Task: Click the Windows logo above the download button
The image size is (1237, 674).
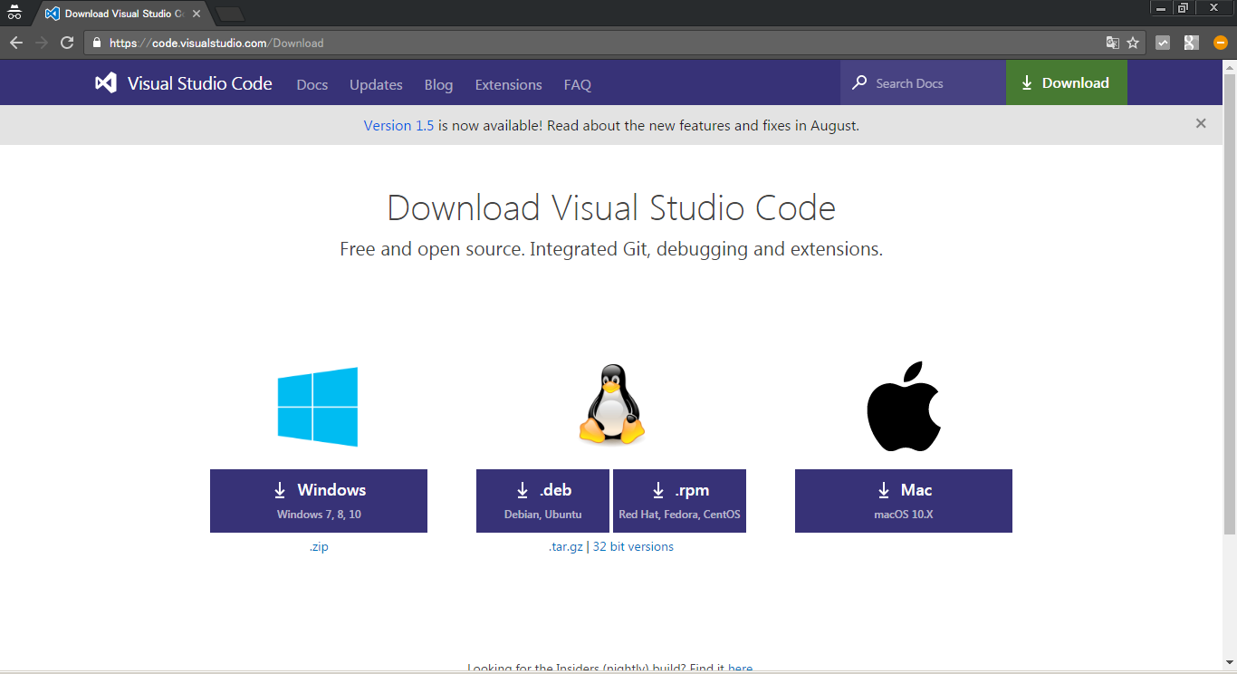Action: click(318, 407)
